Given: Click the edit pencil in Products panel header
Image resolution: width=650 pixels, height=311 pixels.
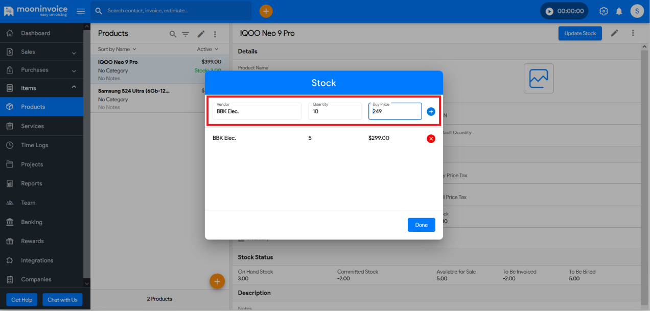Looking at the screenshot, I should (201, 34).
